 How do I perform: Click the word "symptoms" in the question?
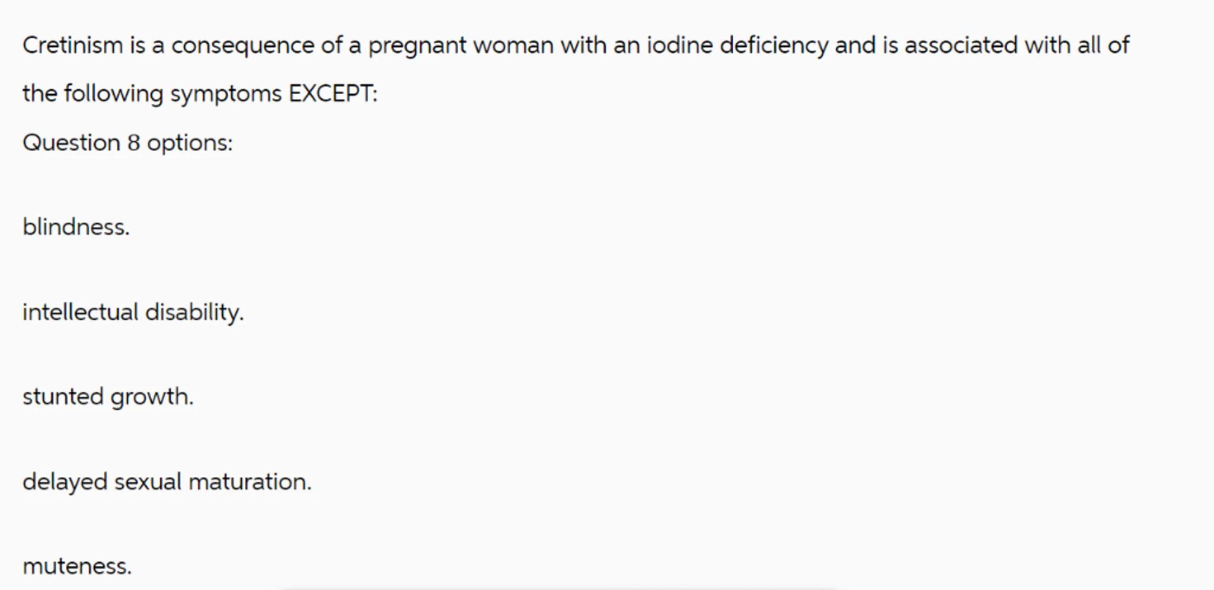226,94
